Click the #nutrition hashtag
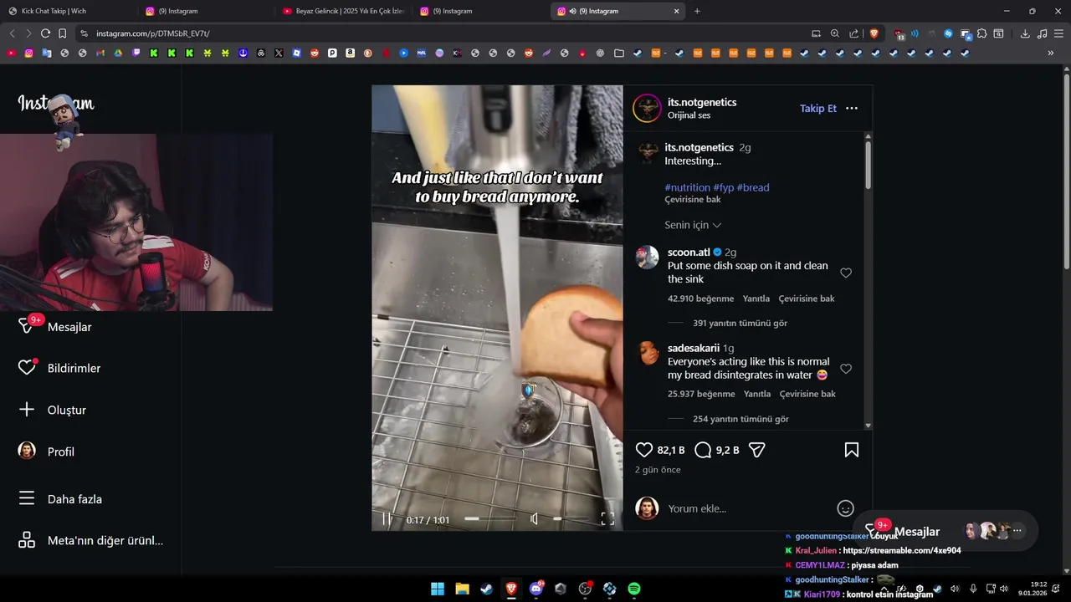The width and height of the screenshot is (1071, 602). click(x=687, y=187)
